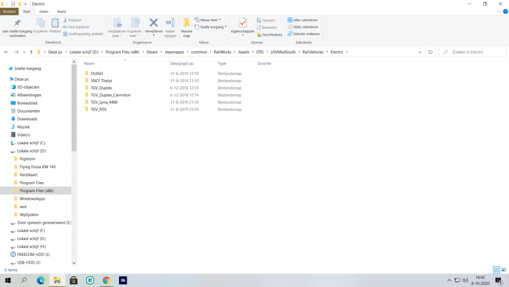Switch to the Beeld ribbon tab
This screenshot has width=509, height=287.
tap(62, 11)
